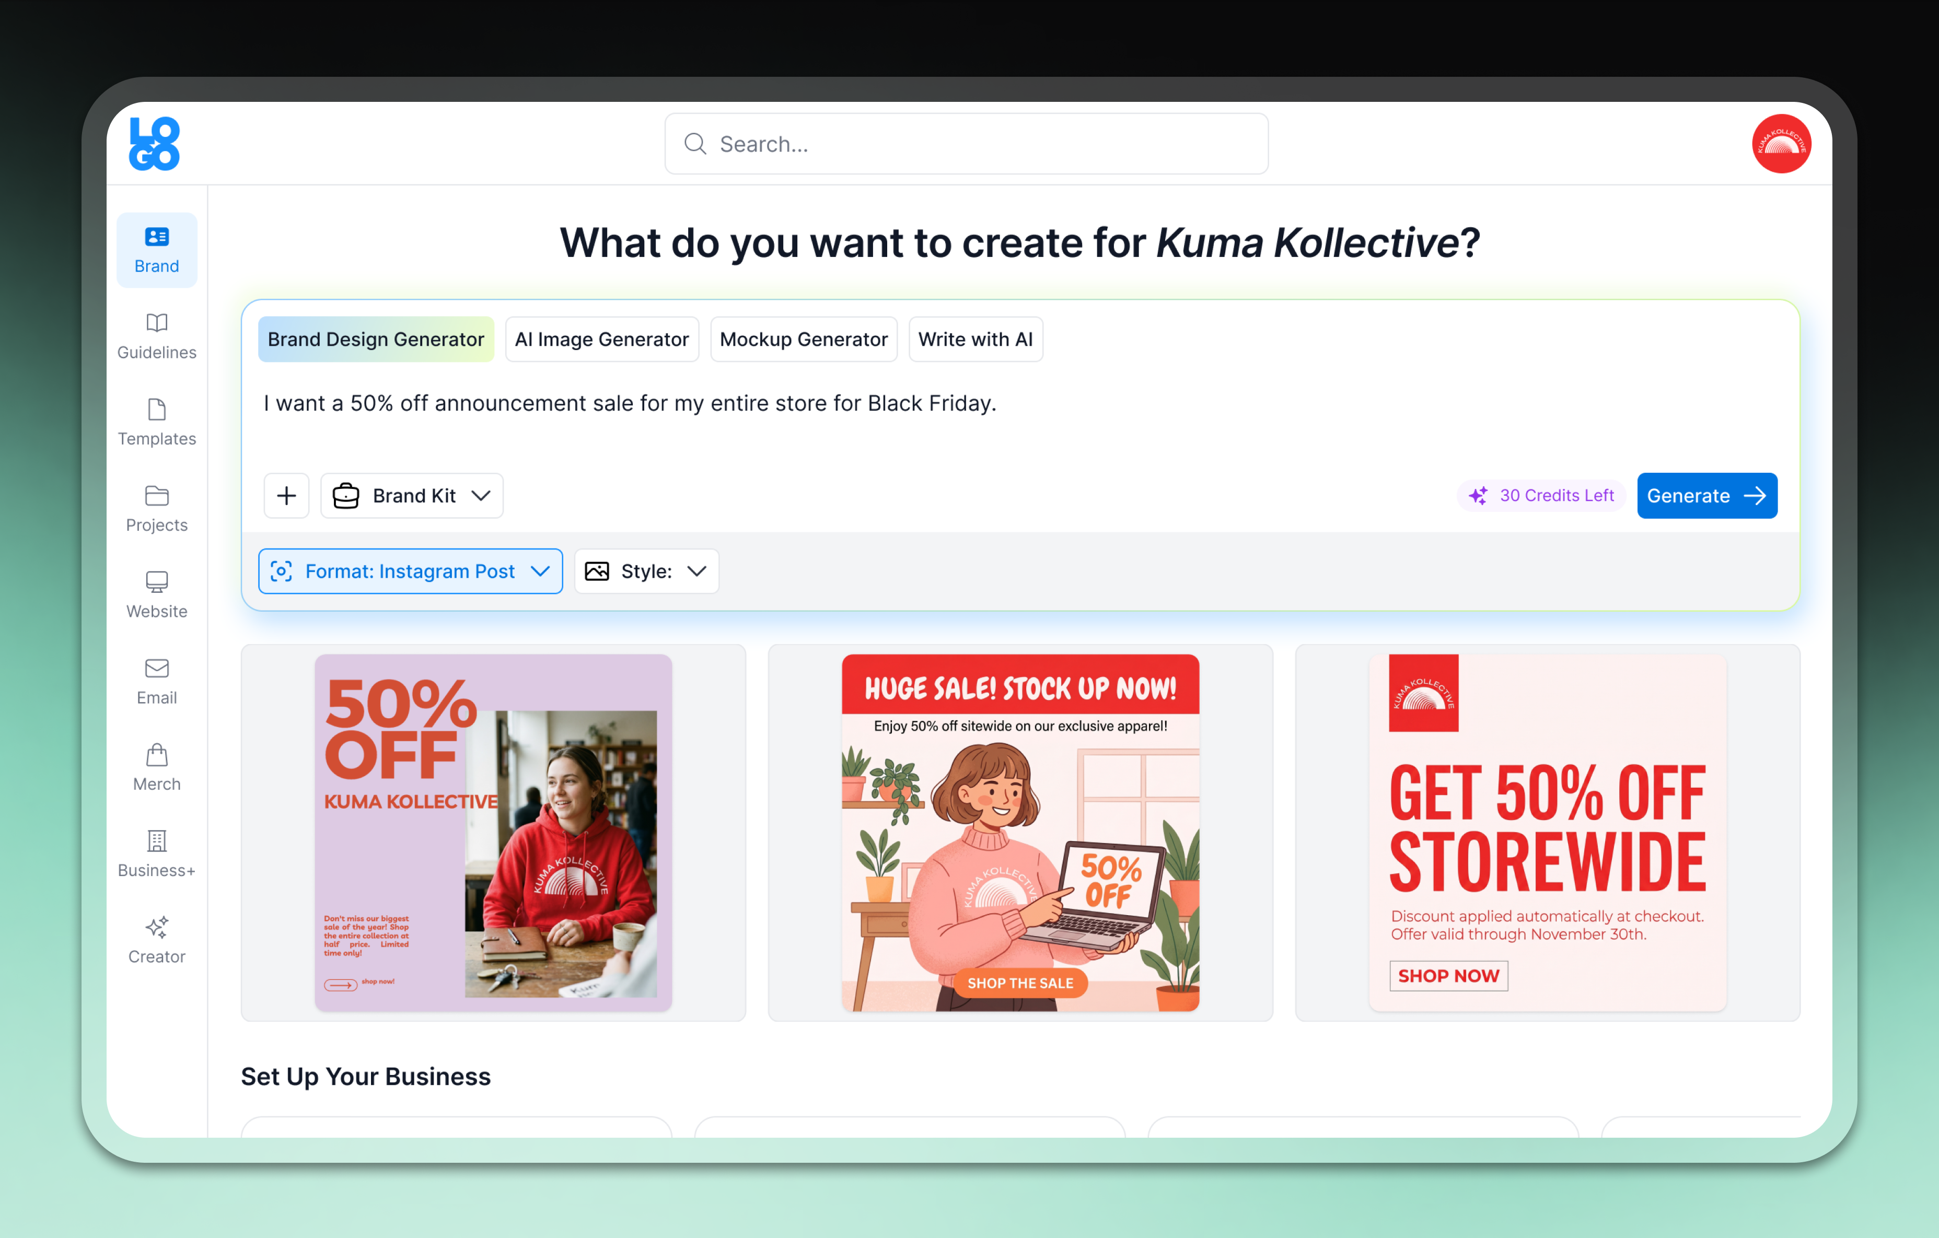1939x1238 pixels.
Task: Open the Kuma Kollective profile avatar
Action: [1781, 143]
